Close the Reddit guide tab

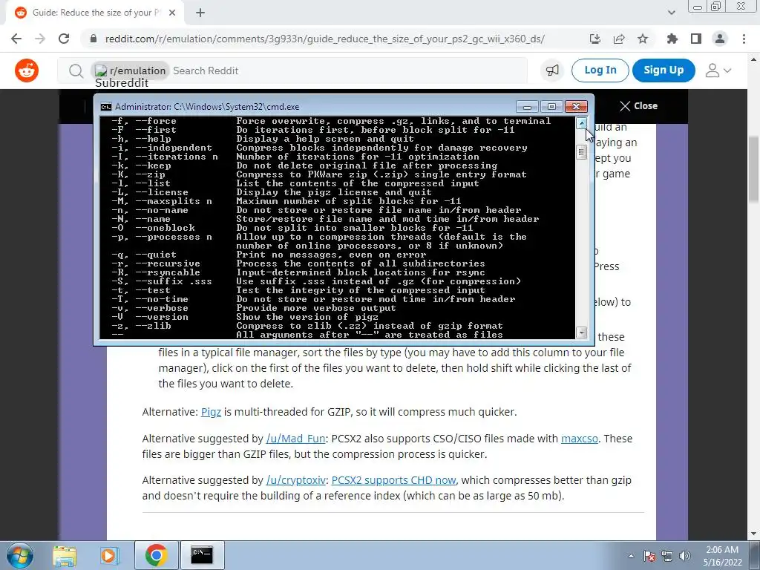(x=172, y=13)
